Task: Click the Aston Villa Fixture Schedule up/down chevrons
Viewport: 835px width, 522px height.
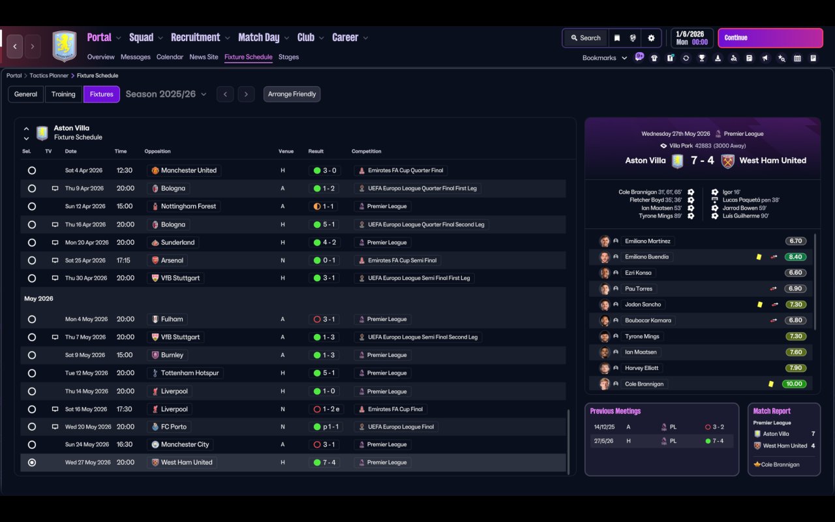Action: point(26,133)
